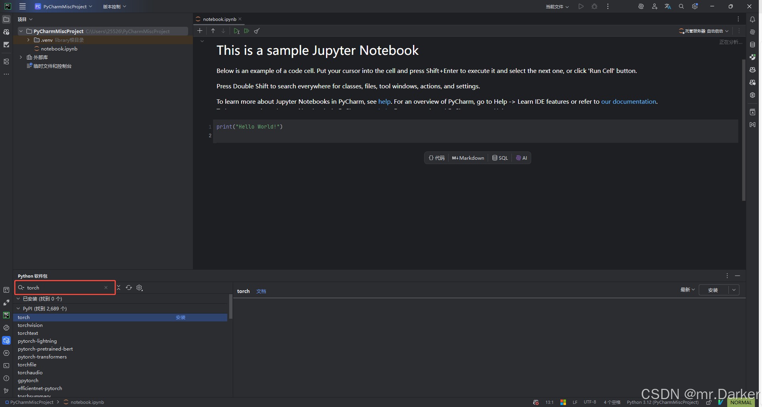Collapse the 已安装 packages group
The width and height of the screenshot is (762, 407).
18,299
